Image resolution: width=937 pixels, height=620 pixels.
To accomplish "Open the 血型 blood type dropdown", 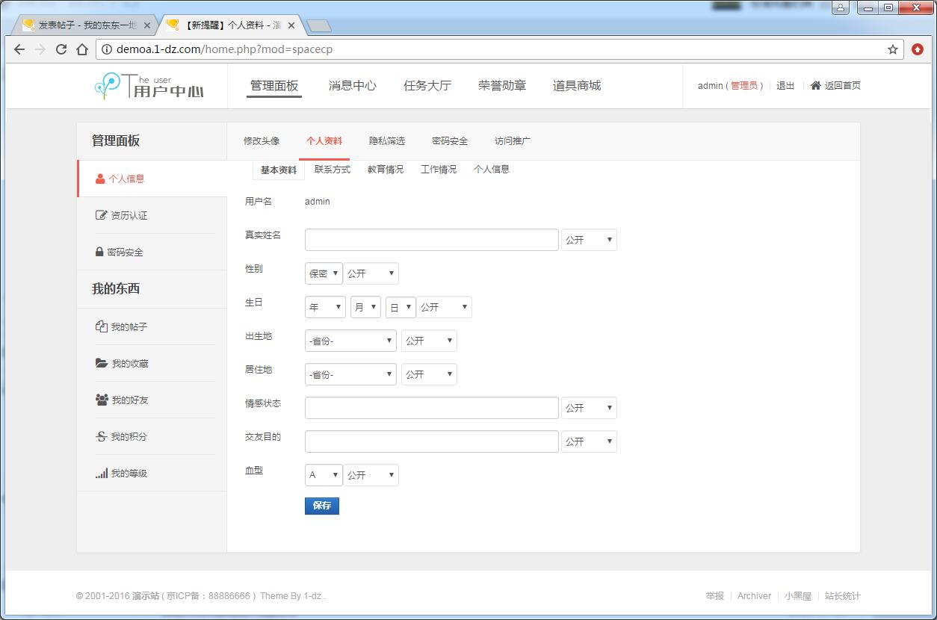I will pos(324,475).
